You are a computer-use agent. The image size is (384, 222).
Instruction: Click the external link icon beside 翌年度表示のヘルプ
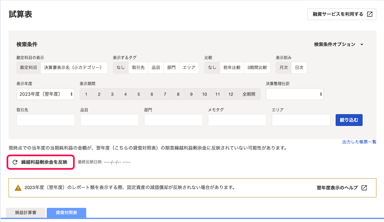point(364,188)
